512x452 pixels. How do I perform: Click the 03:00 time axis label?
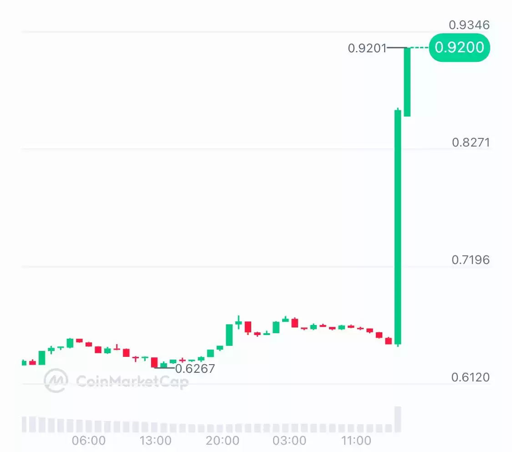(x=289, y=441)
